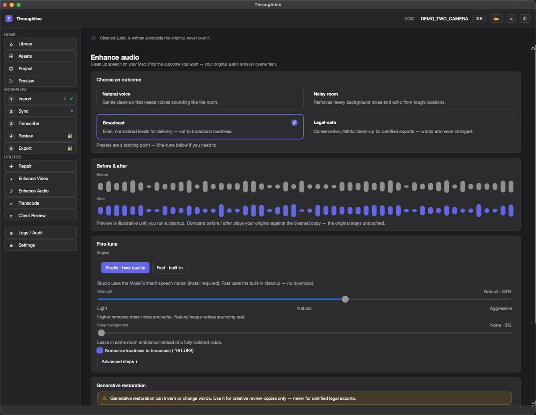The width and height of the screenshot is (536, 415).
Task: Choose the Natural voice outcome
Action: tap(200, 98)
